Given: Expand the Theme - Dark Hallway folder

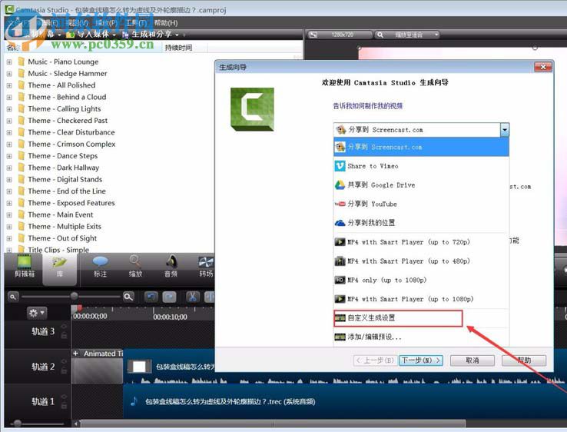Looking at the screenshot, I should pos(9,168).
